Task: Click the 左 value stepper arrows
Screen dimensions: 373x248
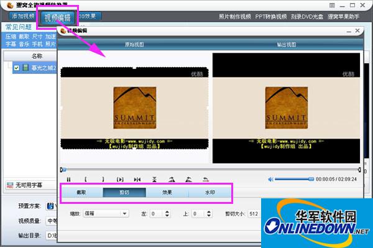Action: click(167, 214)
